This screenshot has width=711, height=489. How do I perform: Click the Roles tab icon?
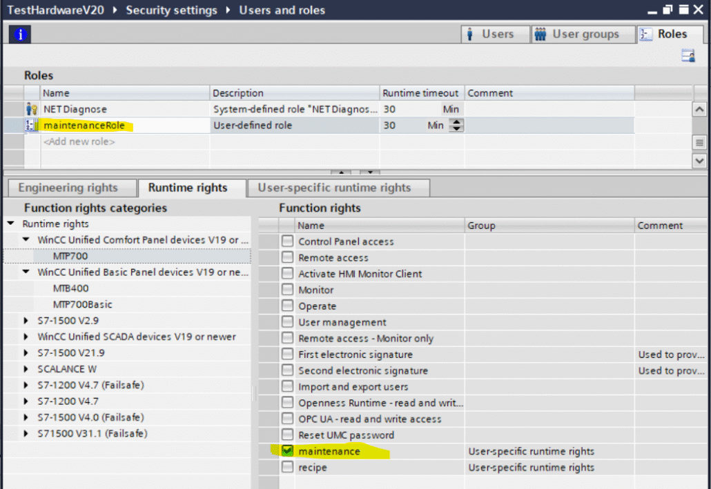pyautogui.click(x=646, y=34)
